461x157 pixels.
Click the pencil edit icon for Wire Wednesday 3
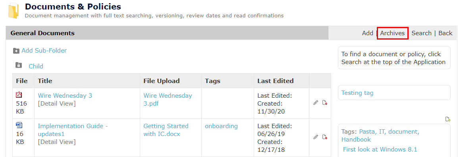coord(316,103)
